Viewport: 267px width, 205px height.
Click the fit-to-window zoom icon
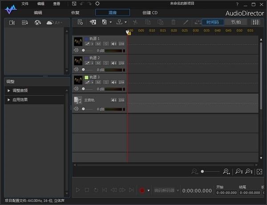(259, 171)
